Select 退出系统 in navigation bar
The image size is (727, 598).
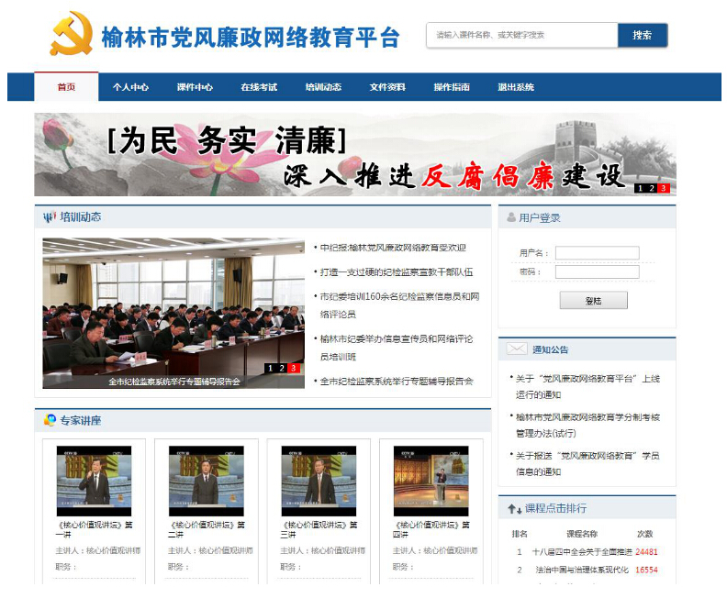(x=516, y=87)
